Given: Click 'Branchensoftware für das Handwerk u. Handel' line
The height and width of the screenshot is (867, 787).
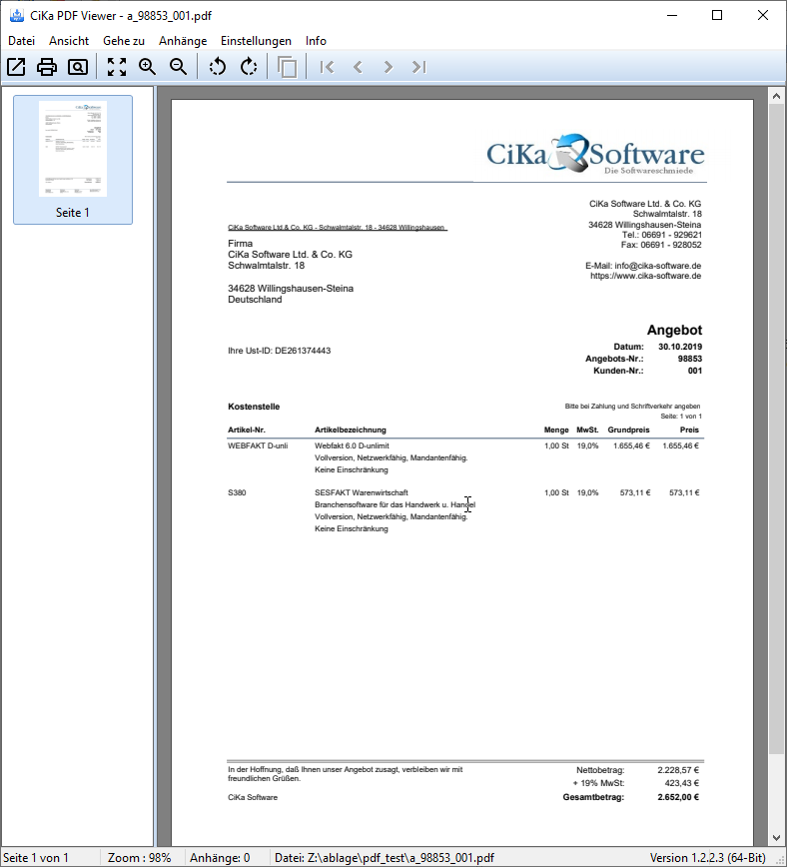Looking at the screenshot, I should click(394, 504).
